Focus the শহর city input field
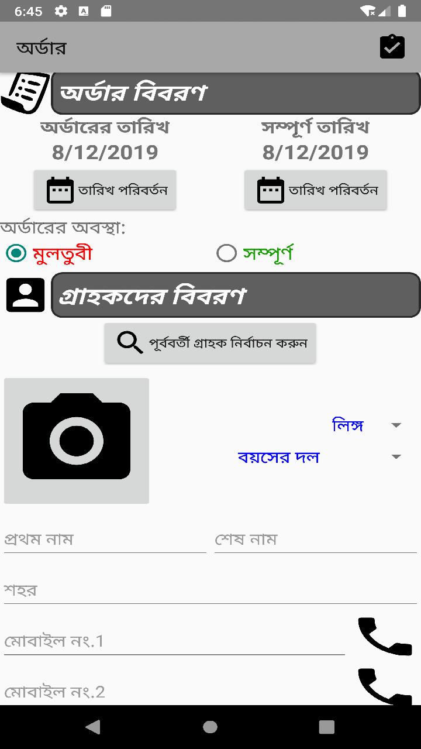This screenshot has height=749, width=421. pos(210,590)
